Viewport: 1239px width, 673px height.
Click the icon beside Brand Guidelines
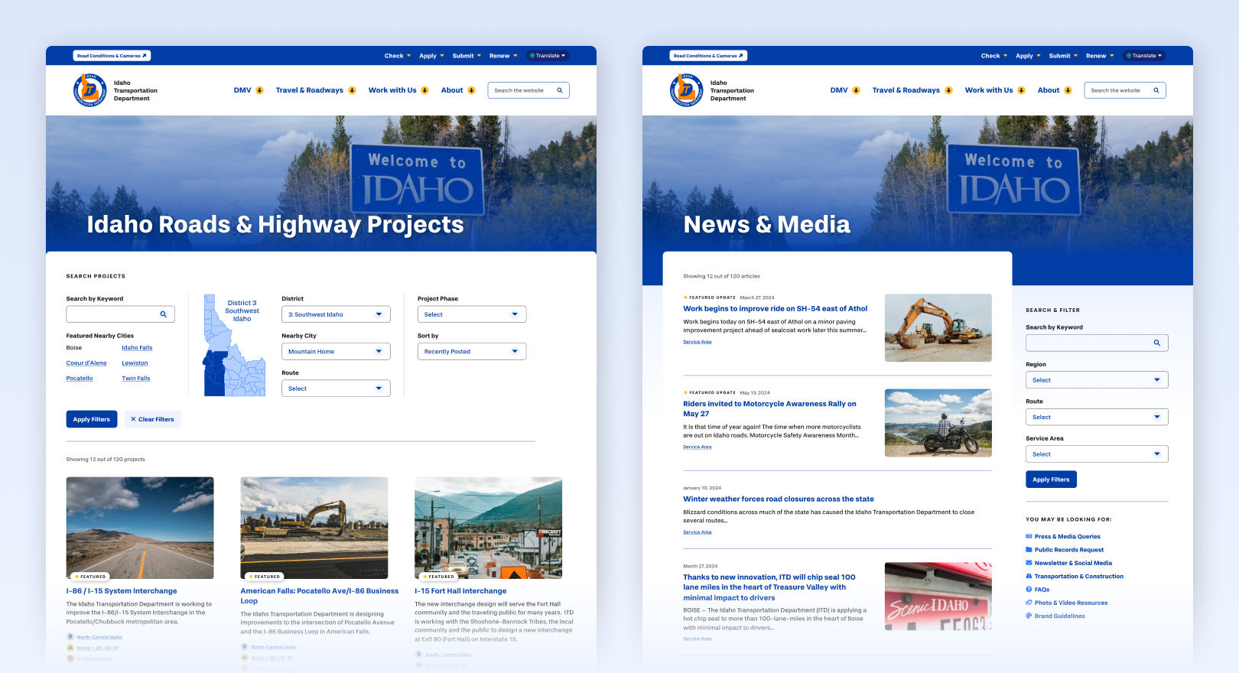coord(1029,616)
